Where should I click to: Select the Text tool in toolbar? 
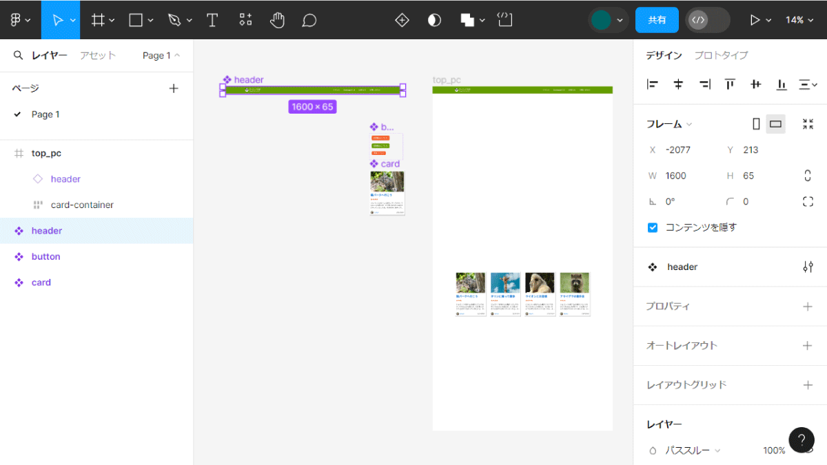point(212,20)
